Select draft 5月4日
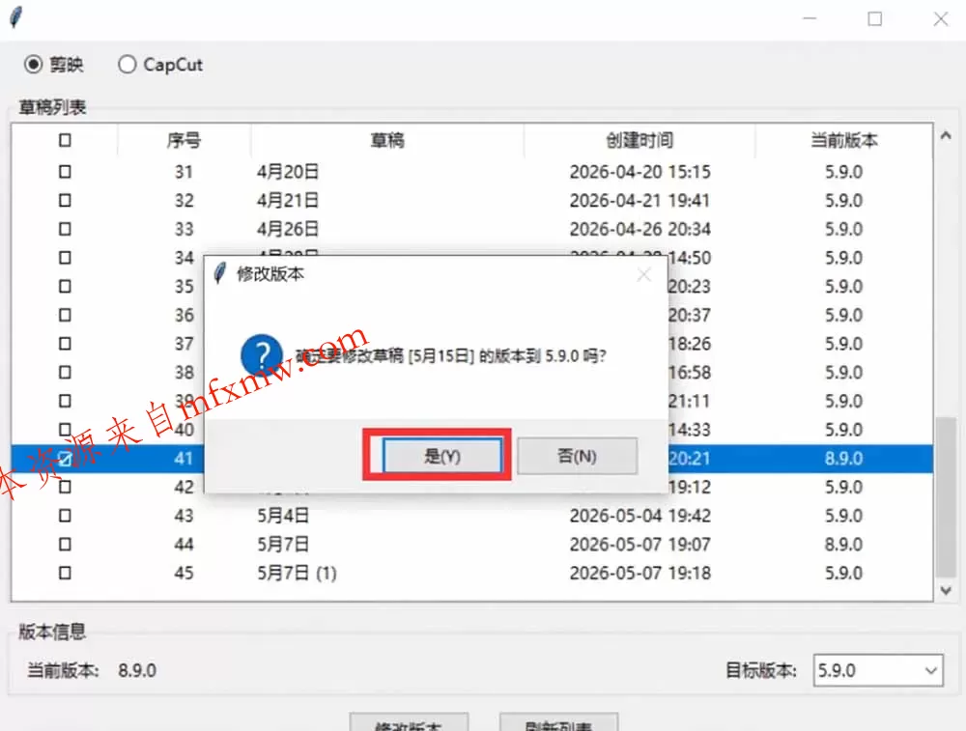The width and height of the screenshot is (966, 731). click(283, 515)
